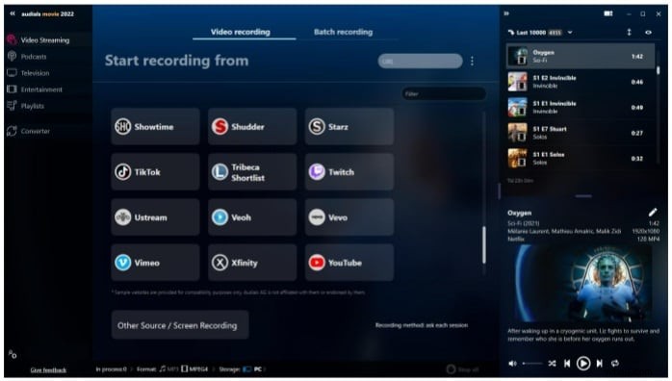Screen dimensions: 672x381
Task: Click the sort arrows icon above the track list
Action: 629,32
